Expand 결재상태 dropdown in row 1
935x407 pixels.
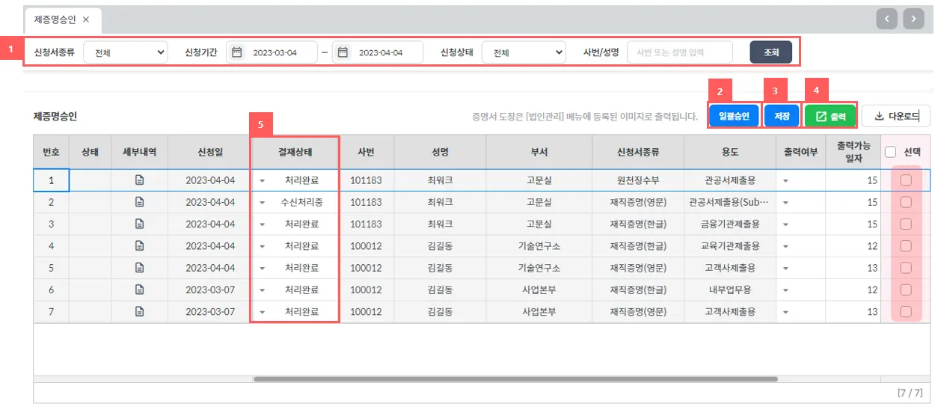[262, 181]
